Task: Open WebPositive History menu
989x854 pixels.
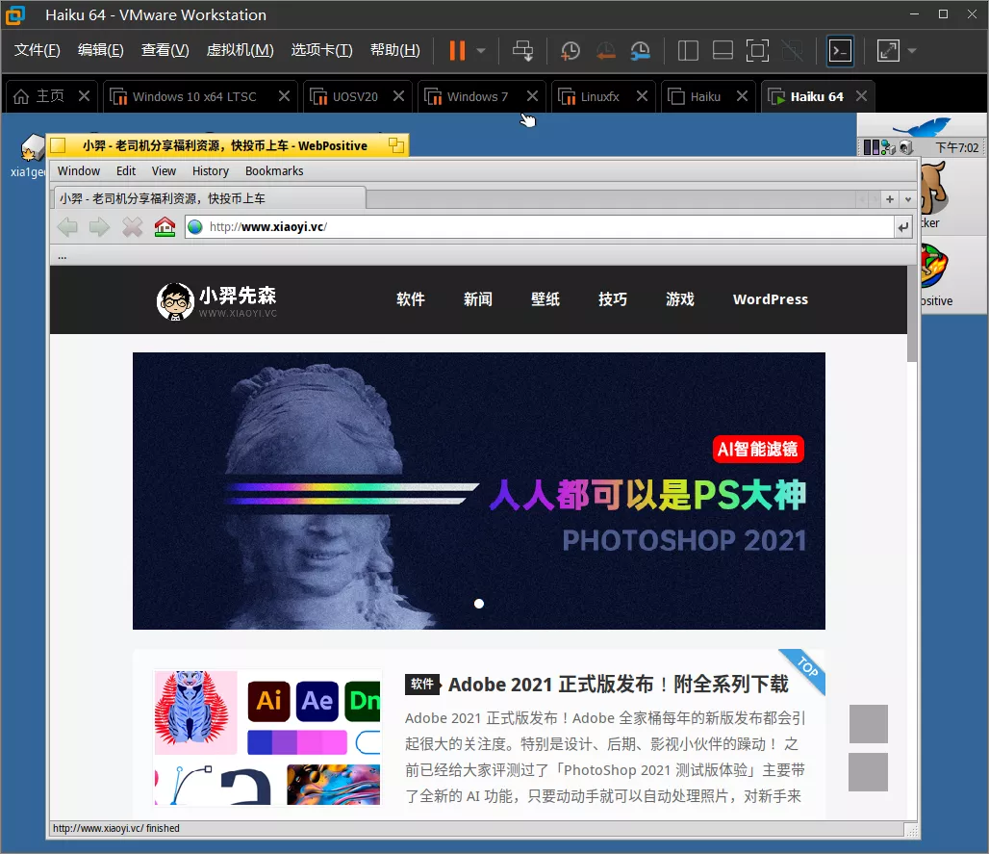Action: pyautogui.click(x=211, y=171)
